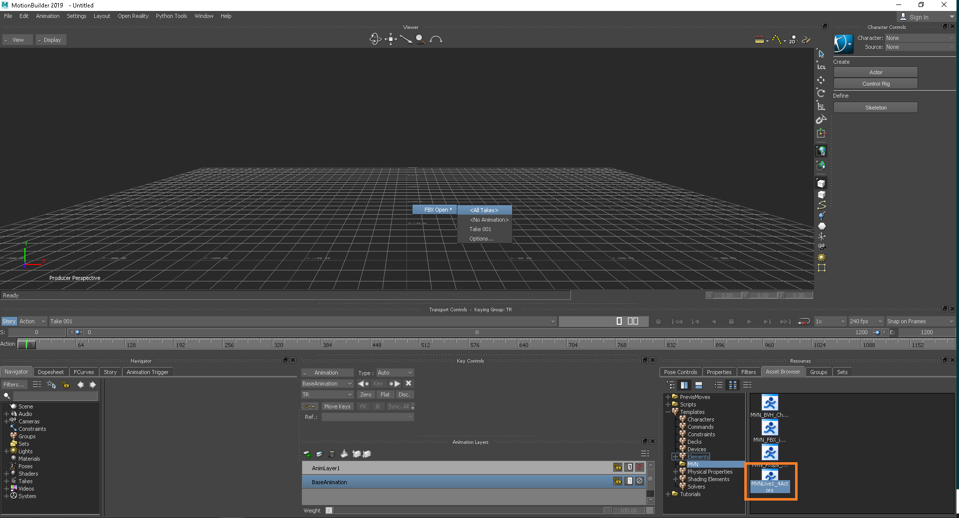Select the Rotate tool in the right toolbar
Image resolution: width=959 pixels, height=518 pixels.
(x=821, y=93)
